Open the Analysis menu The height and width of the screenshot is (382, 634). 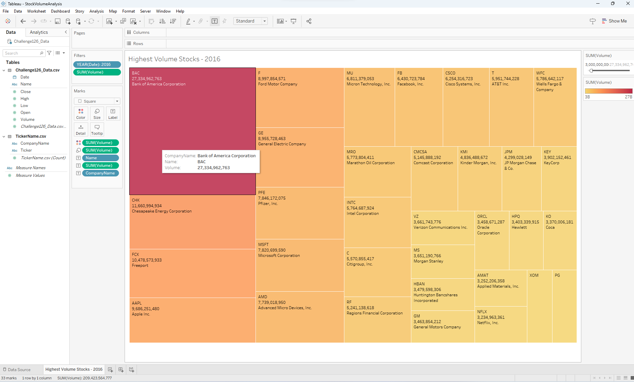(x=96, y=11)
